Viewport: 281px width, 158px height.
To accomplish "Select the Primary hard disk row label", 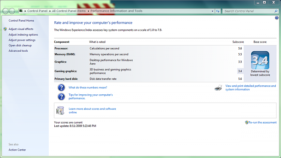I will [66, 79].
